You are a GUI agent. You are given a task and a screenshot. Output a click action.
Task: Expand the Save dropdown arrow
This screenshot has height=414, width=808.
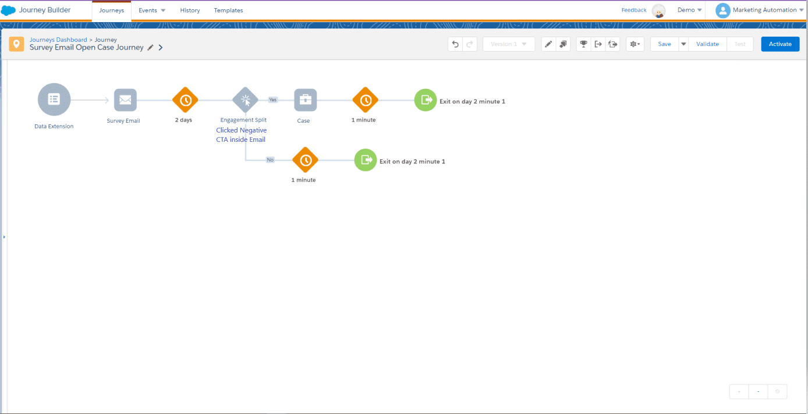click(683, 44)
